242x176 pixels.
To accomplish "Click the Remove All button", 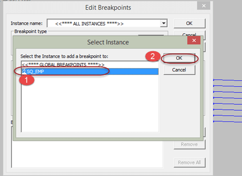I will (x=189, y=162).
